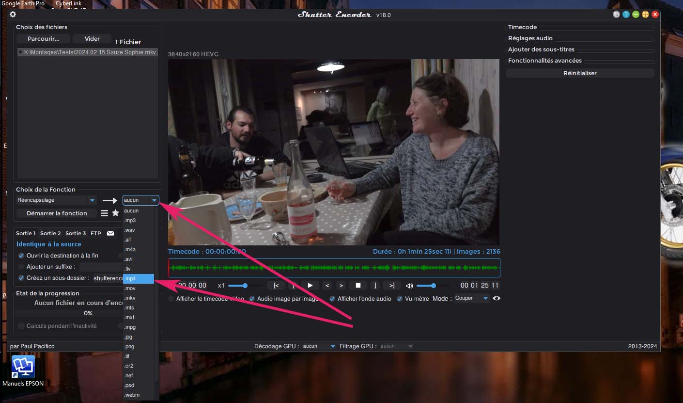
Task: Play the video preview
Action: (310, 285)
